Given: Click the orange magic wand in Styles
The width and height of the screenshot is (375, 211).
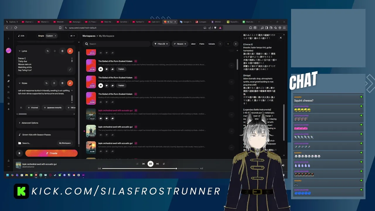Looking at the screenshot, I should (x=70, y=83).
